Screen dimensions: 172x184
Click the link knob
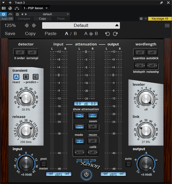click(146, 131)
